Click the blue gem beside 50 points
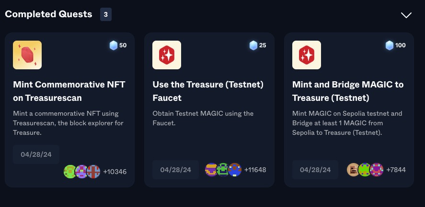The image size is (425, 207). pos(114,45)
